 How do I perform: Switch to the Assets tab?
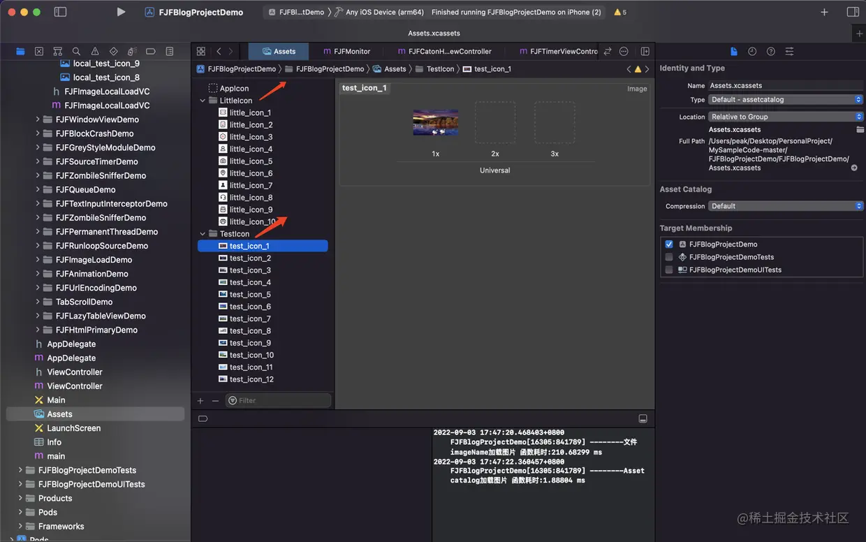coord(279,51)
